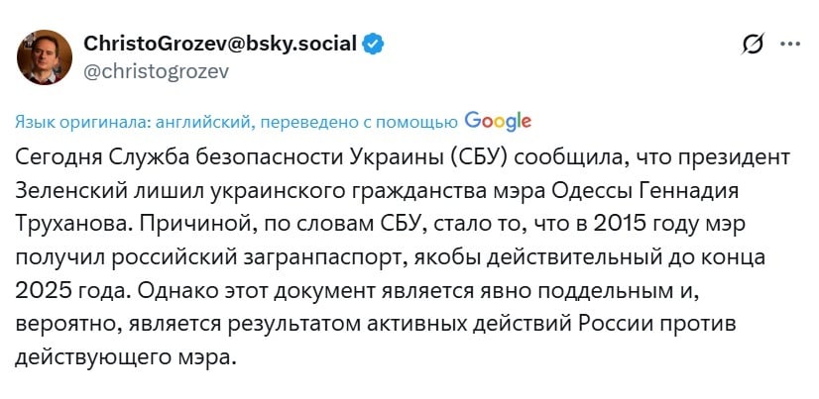Click the parenthesized '(СБУ)' abbreviation
819x399 pixels.
479,159
